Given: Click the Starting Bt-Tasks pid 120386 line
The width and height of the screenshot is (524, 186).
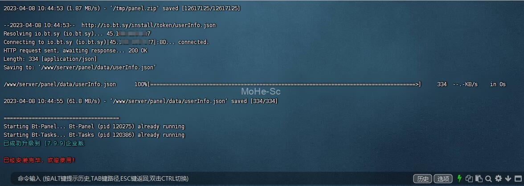Looking at the screenshot, I should [94, 135].
